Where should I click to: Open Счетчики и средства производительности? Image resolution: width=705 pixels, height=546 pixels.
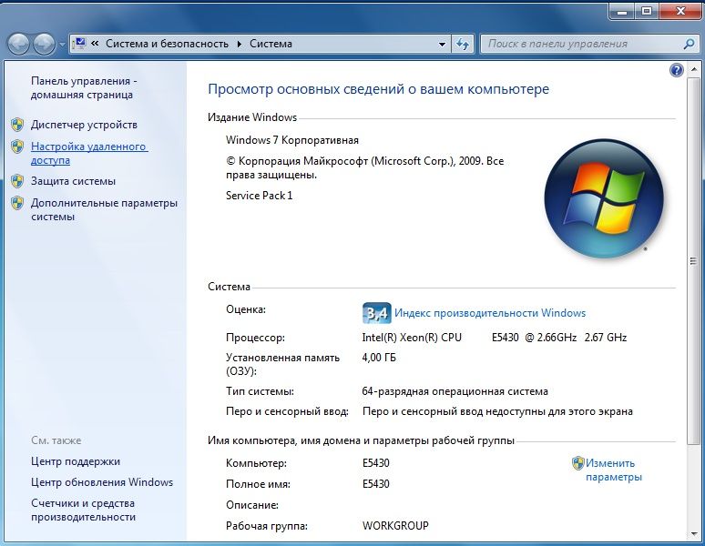83,510
